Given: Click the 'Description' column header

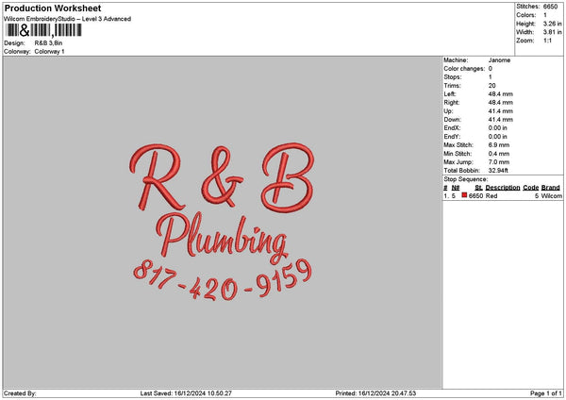Looking at the screenshot, I should [503, 188].
